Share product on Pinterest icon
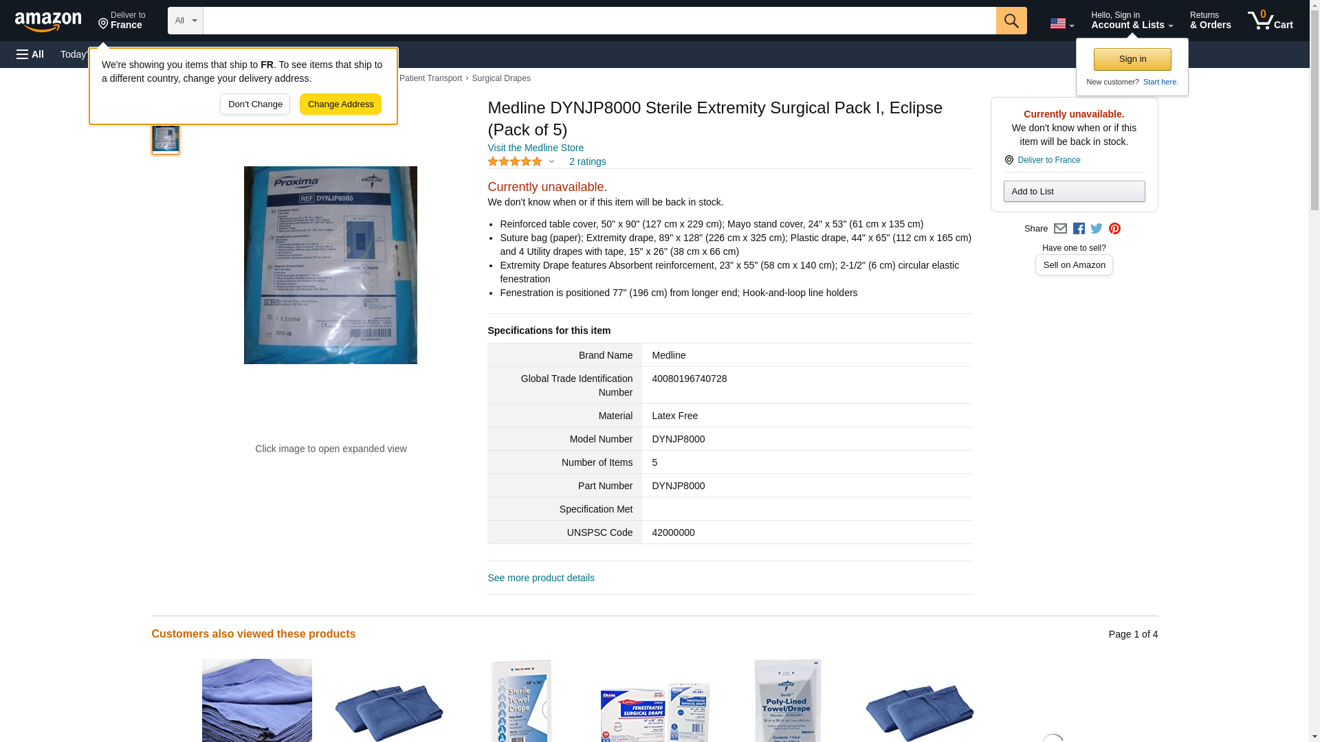Viewport: 1320px width, 742px height. 1114,229
